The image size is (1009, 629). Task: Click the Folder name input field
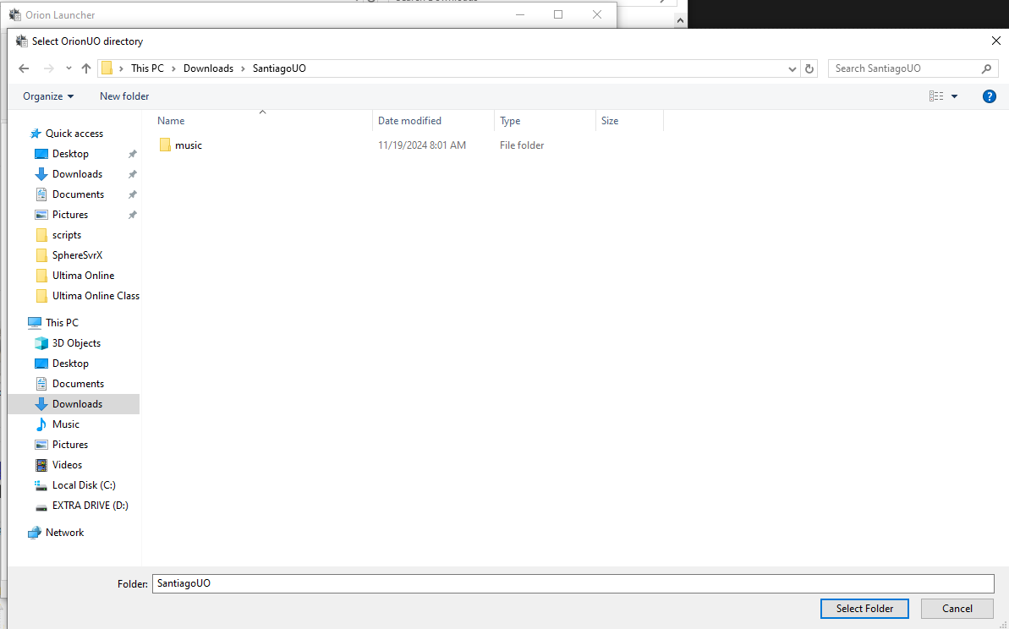pos(572,583)
